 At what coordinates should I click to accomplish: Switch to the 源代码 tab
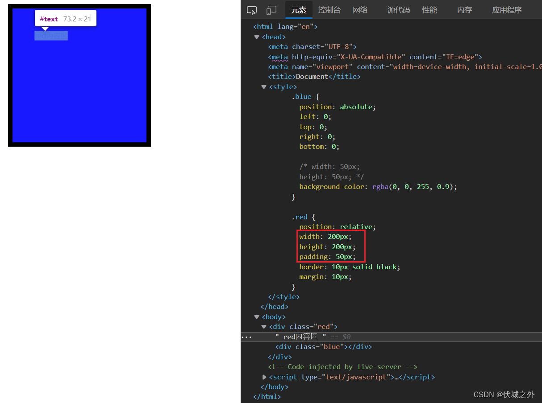coord(399,10)
